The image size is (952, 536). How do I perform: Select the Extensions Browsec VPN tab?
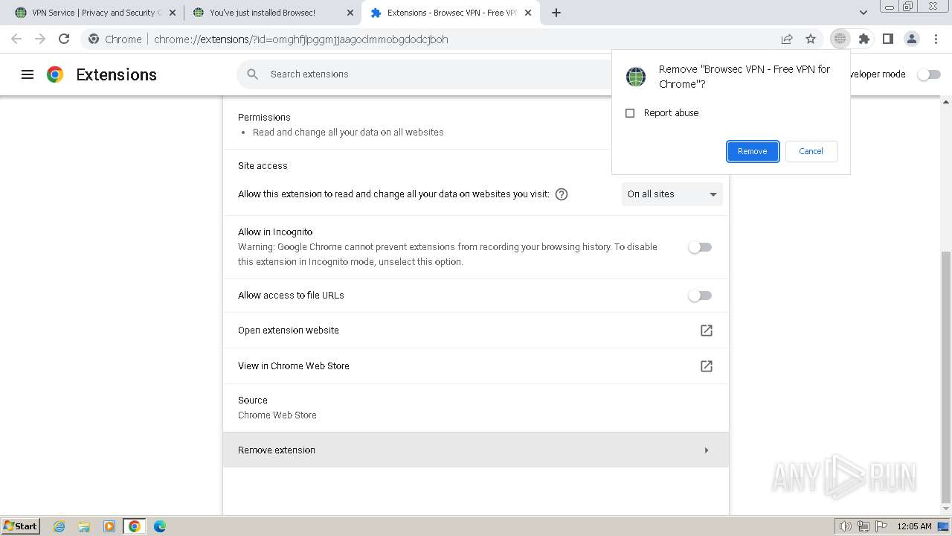pos(451,13)
